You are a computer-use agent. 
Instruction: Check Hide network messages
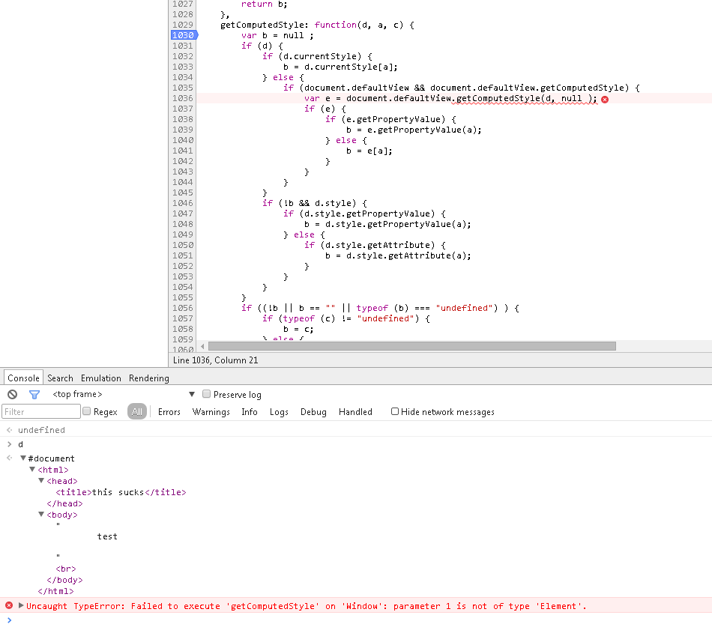tap(395, 411)
